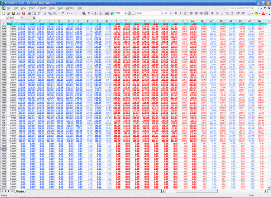The height and width of the screenshot is (198, 271).
Task: Open the File menu
Action: (x=9, y=8)
